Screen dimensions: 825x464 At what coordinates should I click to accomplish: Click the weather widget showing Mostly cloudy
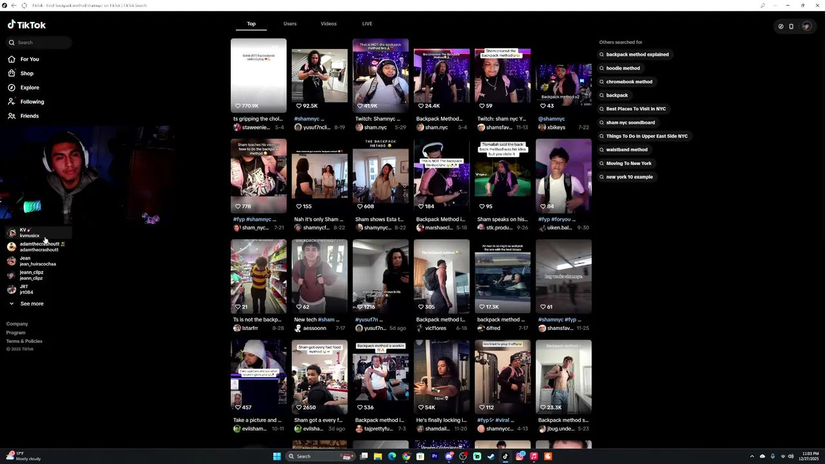point(23,456)
